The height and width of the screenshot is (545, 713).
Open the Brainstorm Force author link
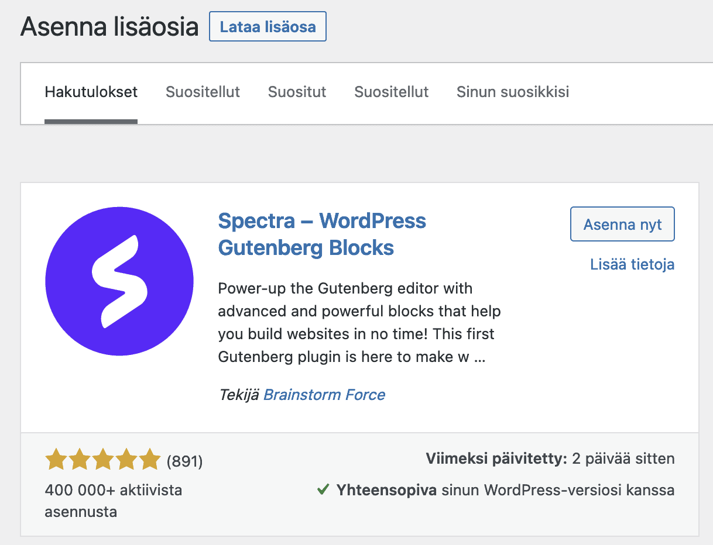pyautogui.click(x=324, y=395)
